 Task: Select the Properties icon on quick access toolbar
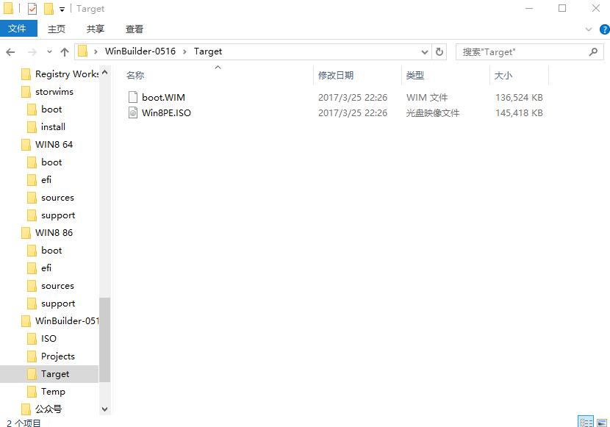click(x=32, y=9)
